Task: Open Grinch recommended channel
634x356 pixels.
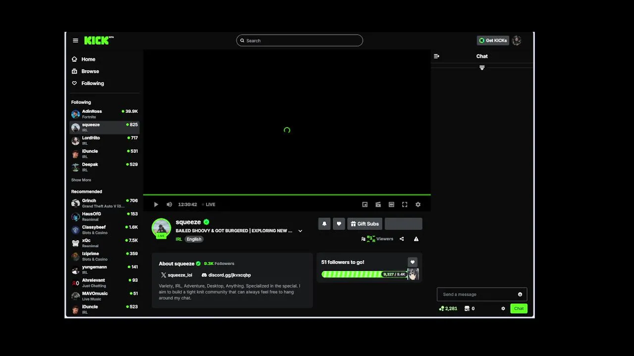Action: 105,203
